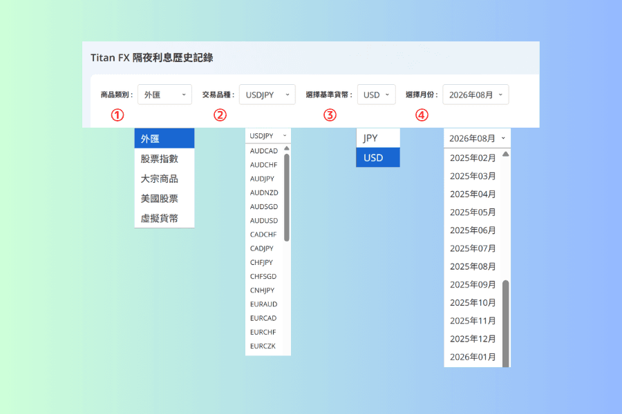Pick AUDSGD symbol
Viewport: 622px width, 414px height.
click(264, 206)
